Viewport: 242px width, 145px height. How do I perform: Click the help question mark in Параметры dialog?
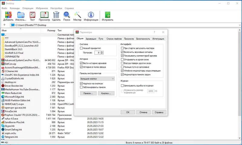(x=154, y=32)
